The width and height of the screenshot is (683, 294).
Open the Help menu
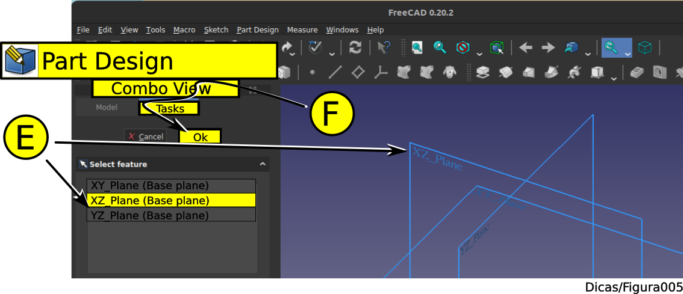click(375, 29)
